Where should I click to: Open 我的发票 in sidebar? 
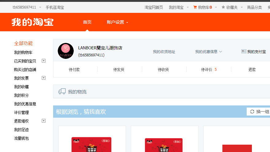pyautogui.click(x=22, y=78)
